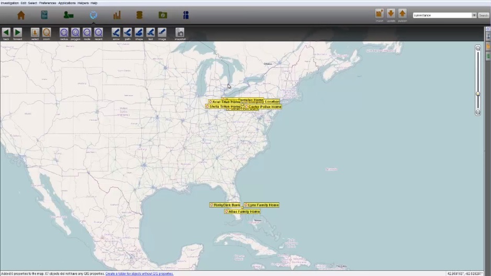Click the import data icon

point(380,14)
